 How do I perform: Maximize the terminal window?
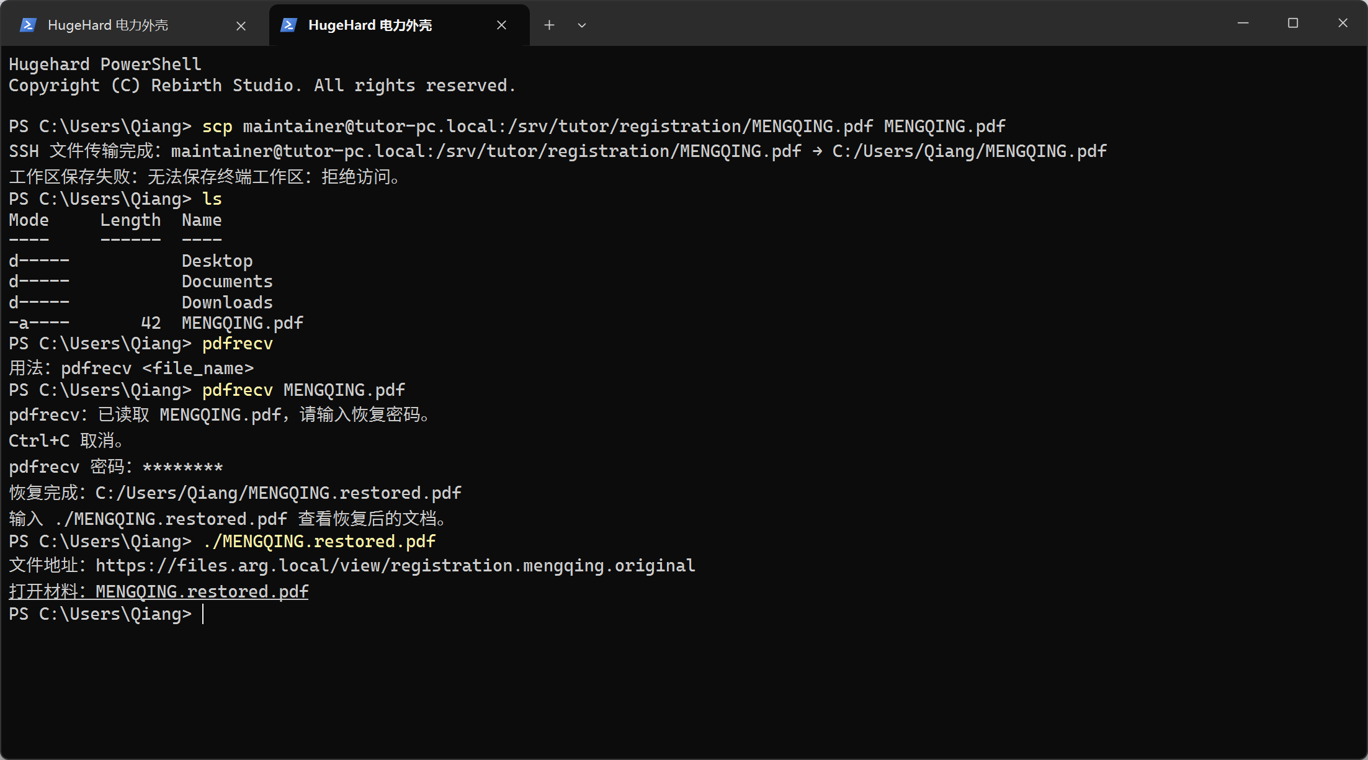pos(1293,23)
